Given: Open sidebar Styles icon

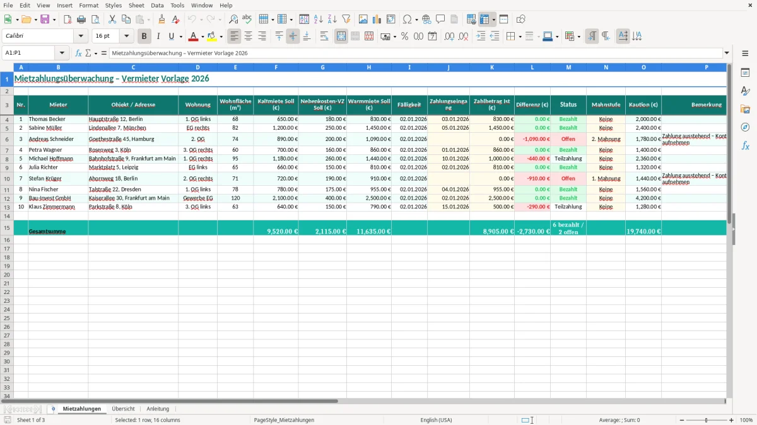Looking at the screenshot, I should pyautogui.click(x=745, y=91).
